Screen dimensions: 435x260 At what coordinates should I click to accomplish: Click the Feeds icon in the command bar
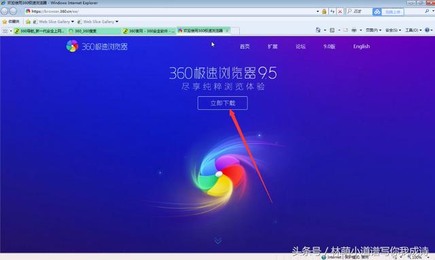[332, 30]
